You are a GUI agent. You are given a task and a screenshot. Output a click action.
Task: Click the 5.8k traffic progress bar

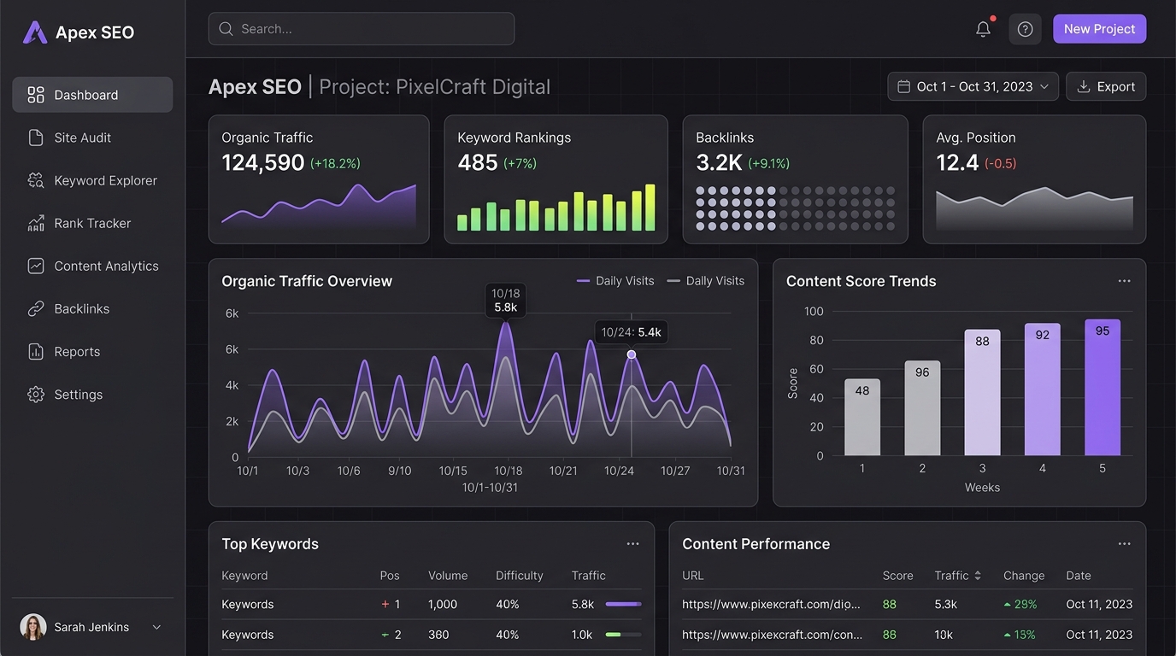tap(624, 604)
